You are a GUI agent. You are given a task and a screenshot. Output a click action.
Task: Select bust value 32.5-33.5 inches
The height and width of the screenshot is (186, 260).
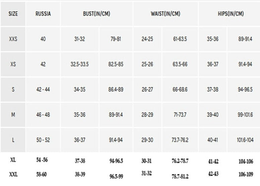(79, 64)
